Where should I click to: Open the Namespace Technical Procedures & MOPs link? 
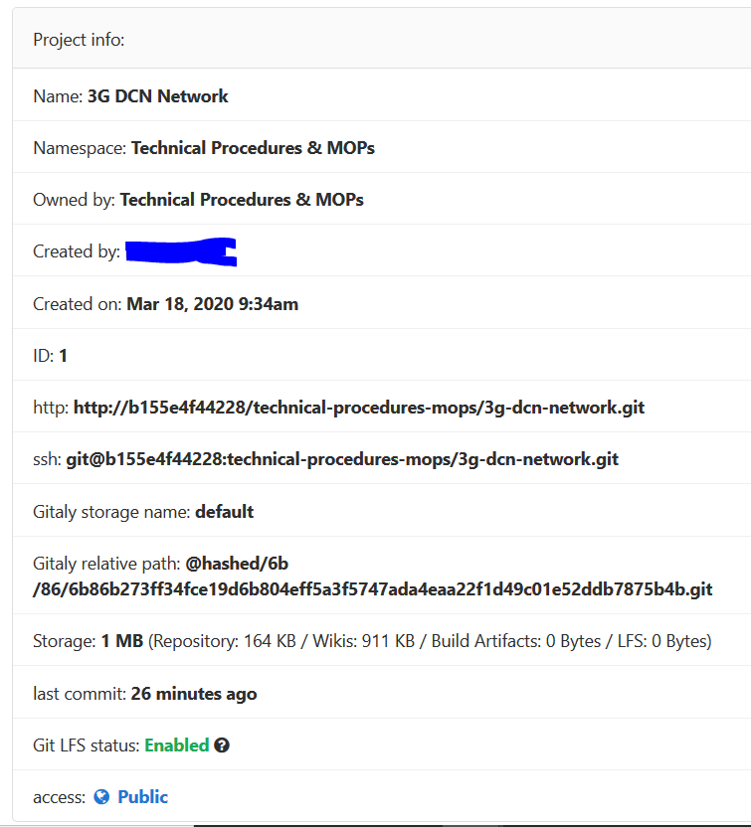click(253, 148)
